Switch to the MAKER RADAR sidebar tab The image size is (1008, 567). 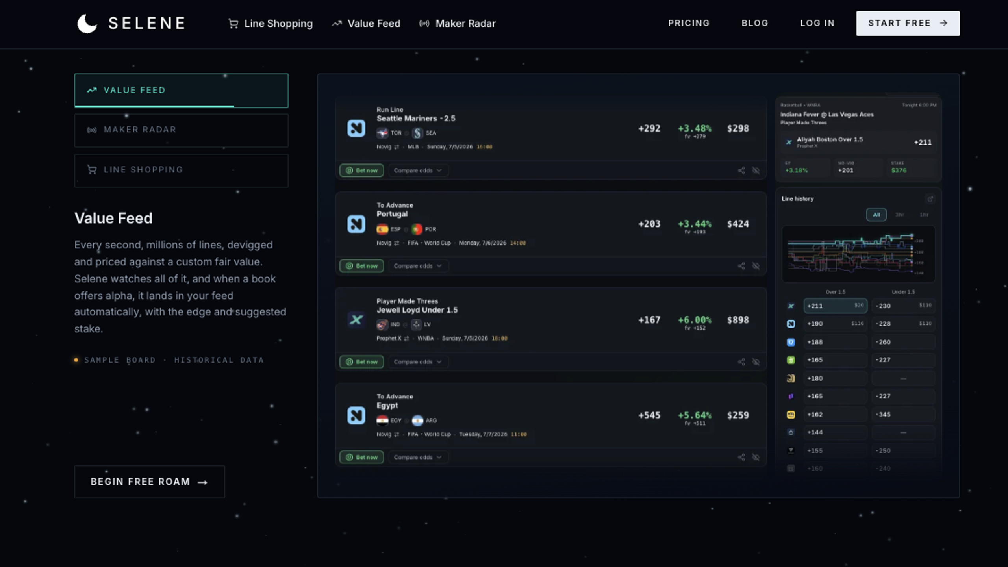181,130
